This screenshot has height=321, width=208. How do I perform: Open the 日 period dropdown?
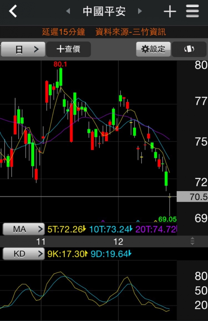tap(23, 49)
